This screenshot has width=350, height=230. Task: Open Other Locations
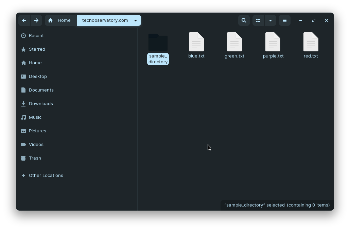[46, 175]
